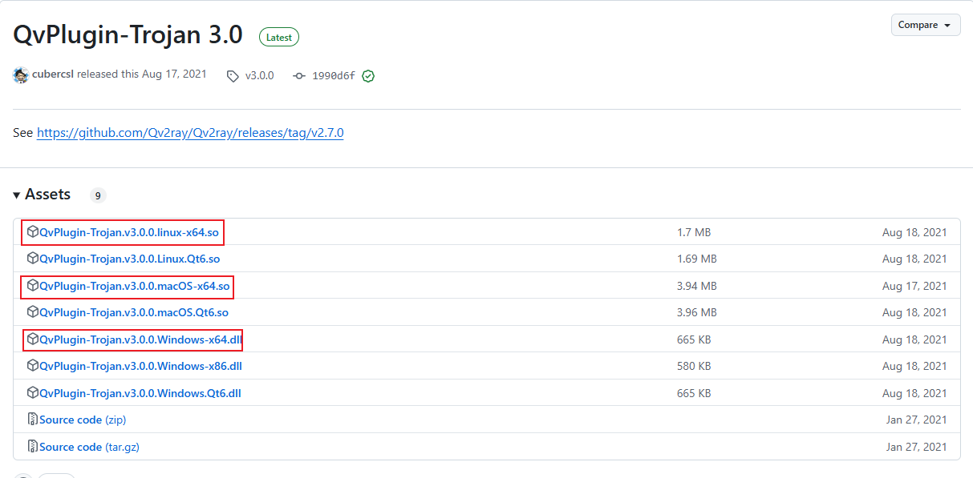Download QvPlugin-Trojan.v3.0.0.Windows.Qt6.dll
This screenshot has width=973, height=478.
(x=140, y=393)
